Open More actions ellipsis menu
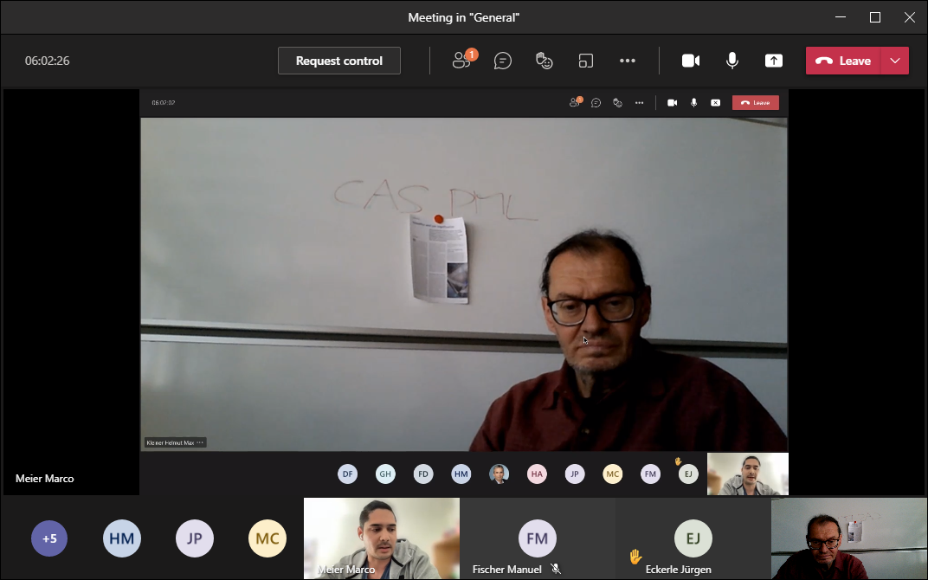Viewport: 928px width, 580px height. tap(628, 61)
